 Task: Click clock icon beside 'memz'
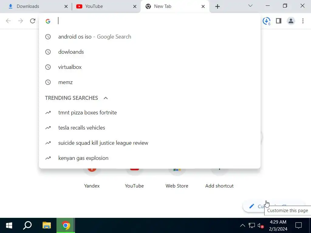point(48,82)
